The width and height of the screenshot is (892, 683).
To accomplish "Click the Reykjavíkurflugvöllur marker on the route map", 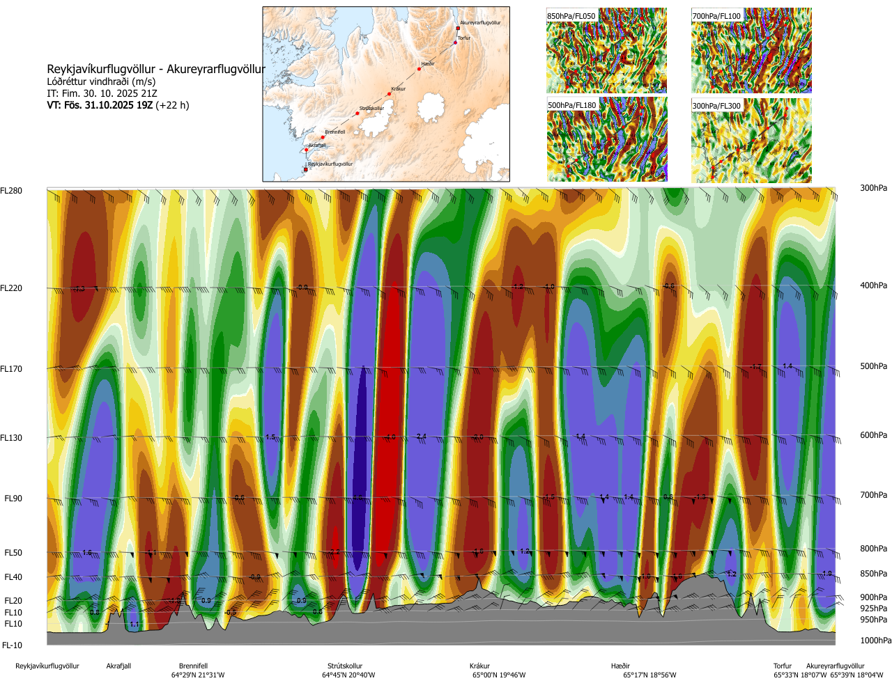I will (305, 169).
